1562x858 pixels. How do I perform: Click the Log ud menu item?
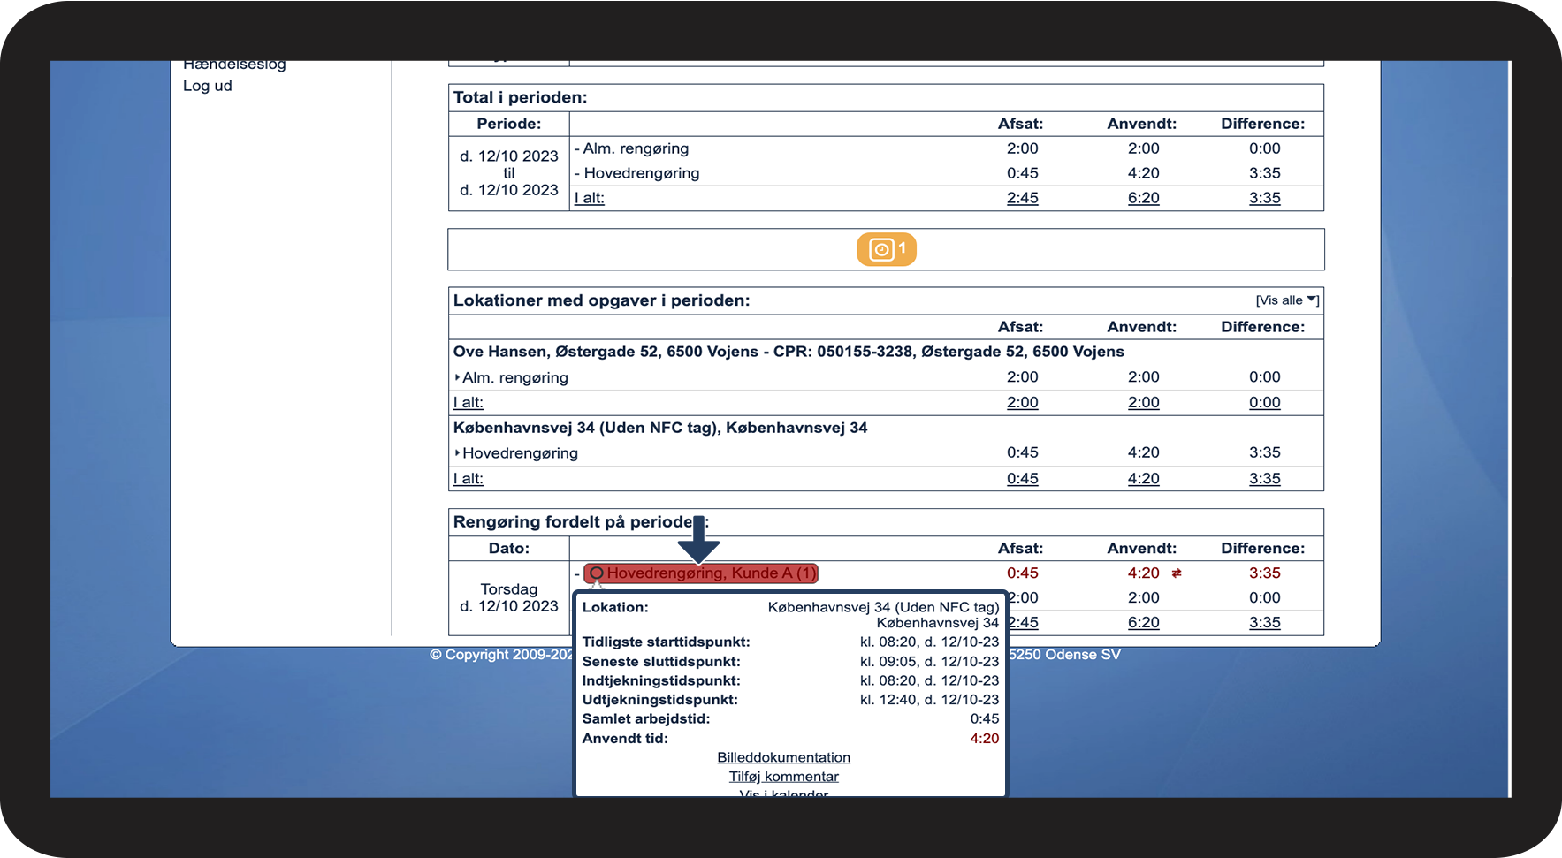pos(208,86)
